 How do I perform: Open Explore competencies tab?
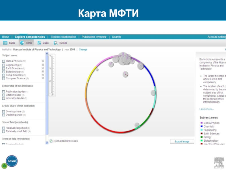coord(30,37)
